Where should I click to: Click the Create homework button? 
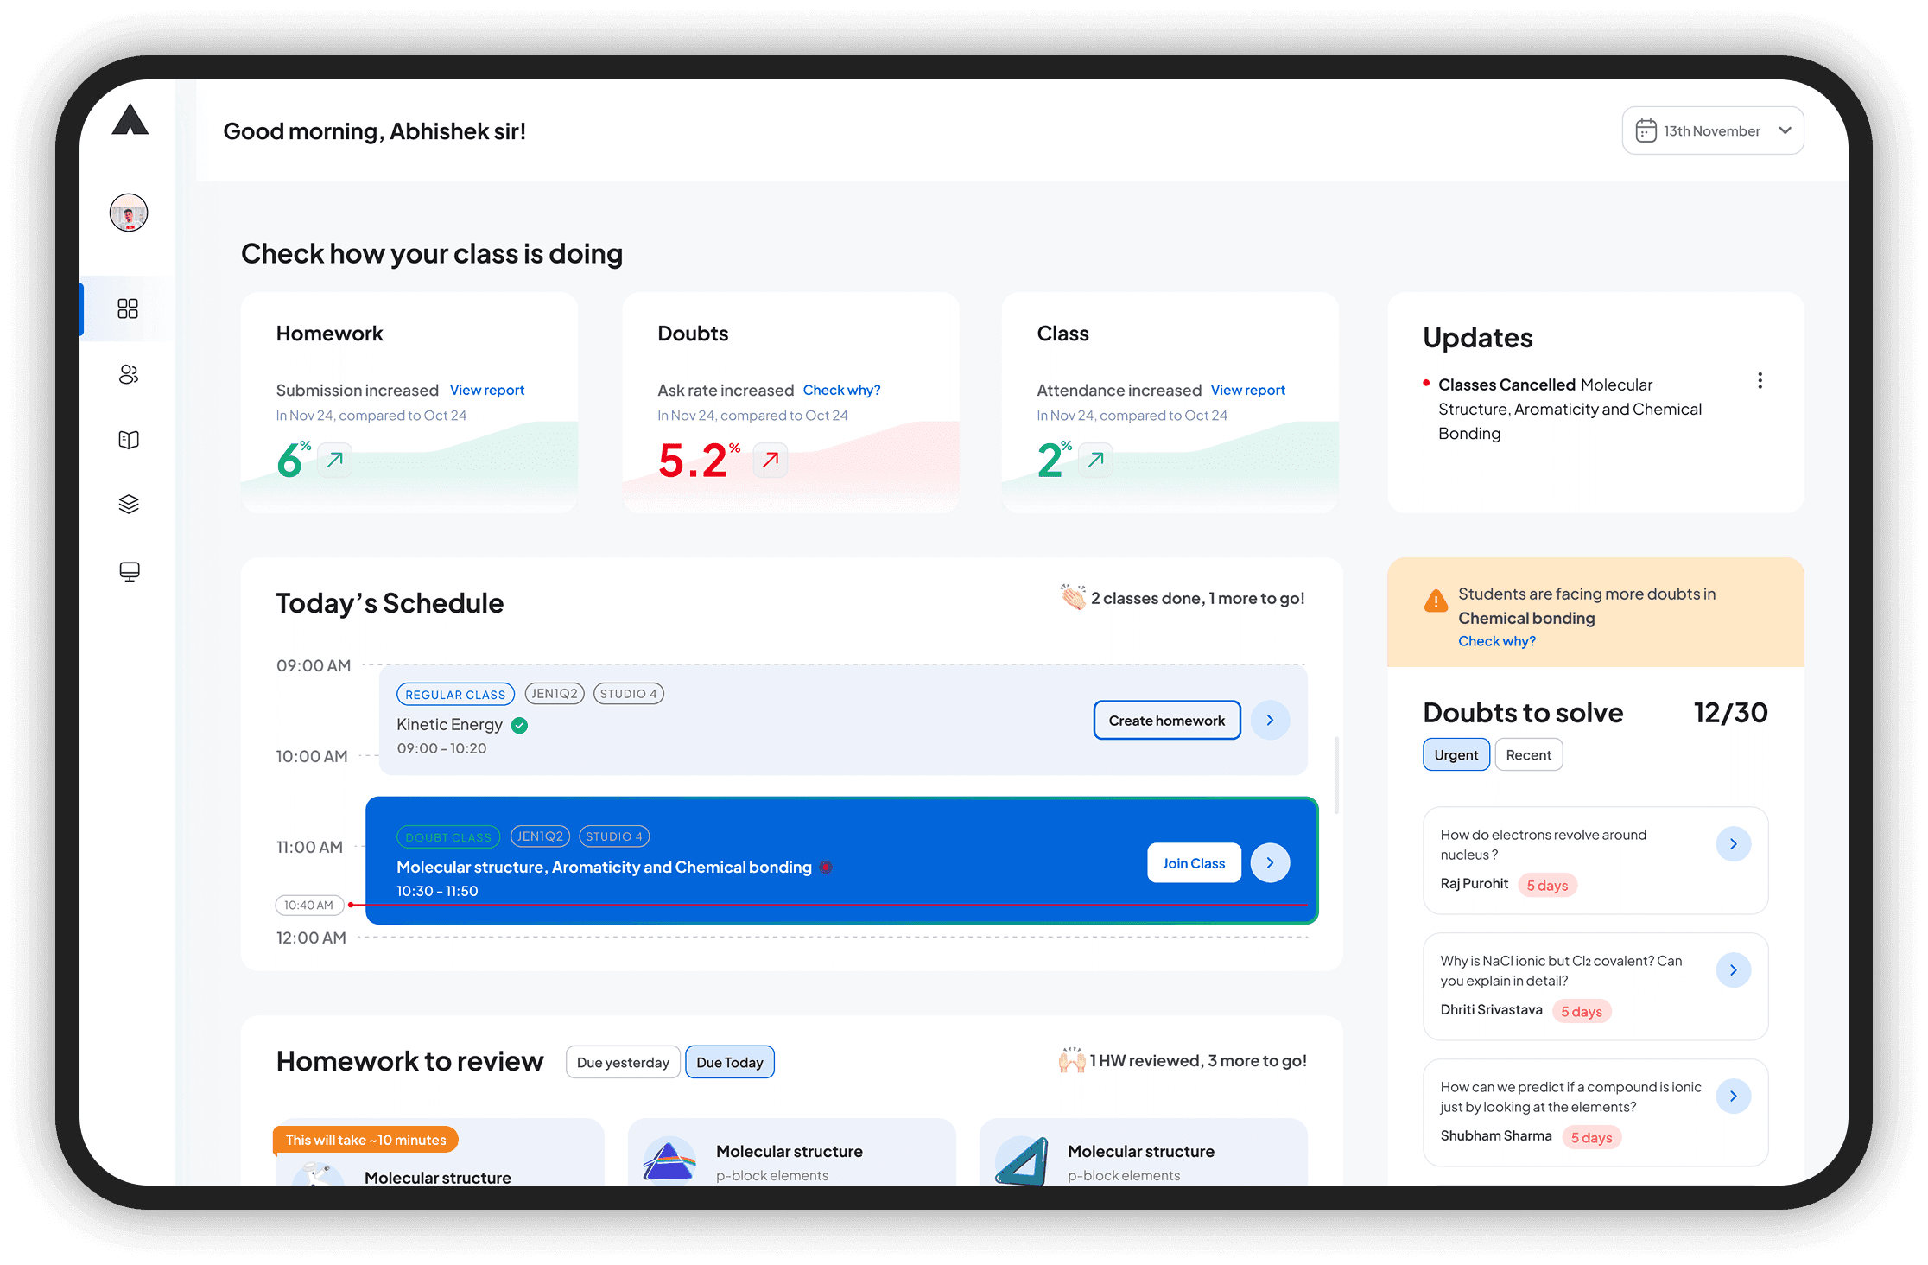point(1166,720)
